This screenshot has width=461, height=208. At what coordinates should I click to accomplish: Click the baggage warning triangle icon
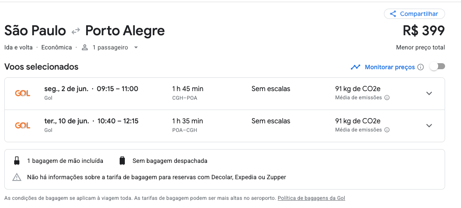[17, 177]
